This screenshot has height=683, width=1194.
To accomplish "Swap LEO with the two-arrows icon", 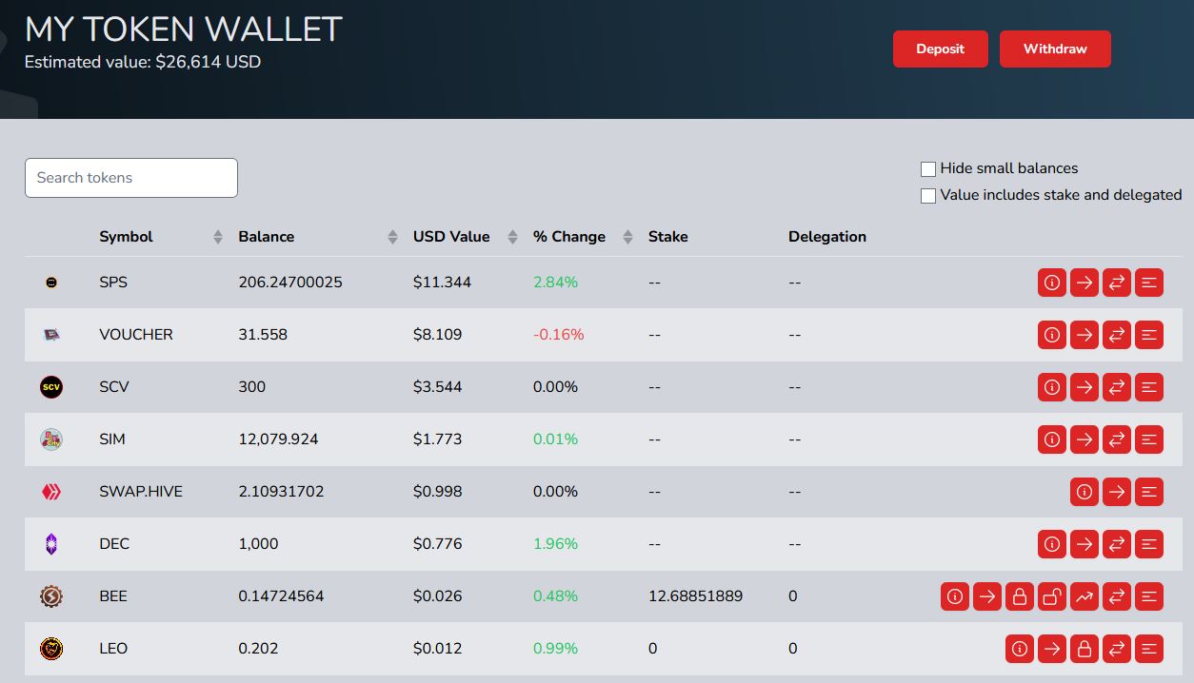I will tap(1117, 649).
